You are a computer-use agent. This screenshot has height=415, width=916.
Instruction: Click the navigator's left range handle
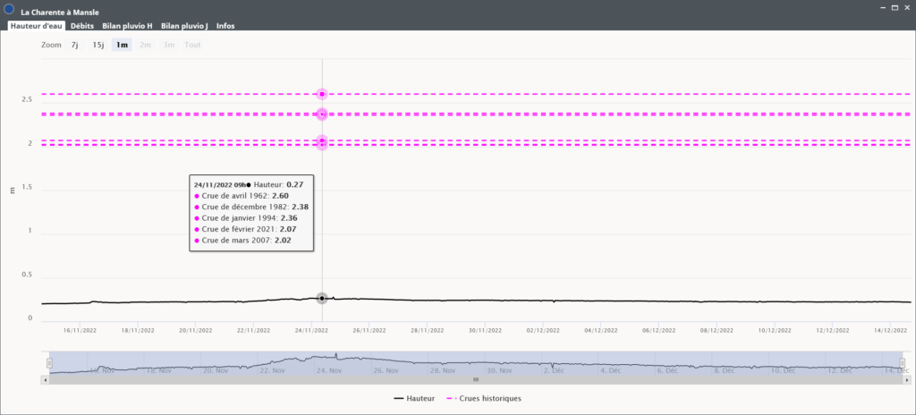tap(50, 363)
